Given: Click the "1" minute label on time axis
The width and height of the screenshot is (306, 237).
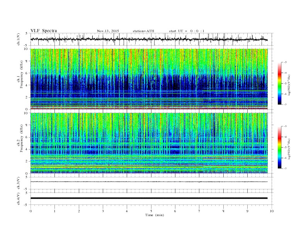Looking at the screenshot, I should point(54,211).
